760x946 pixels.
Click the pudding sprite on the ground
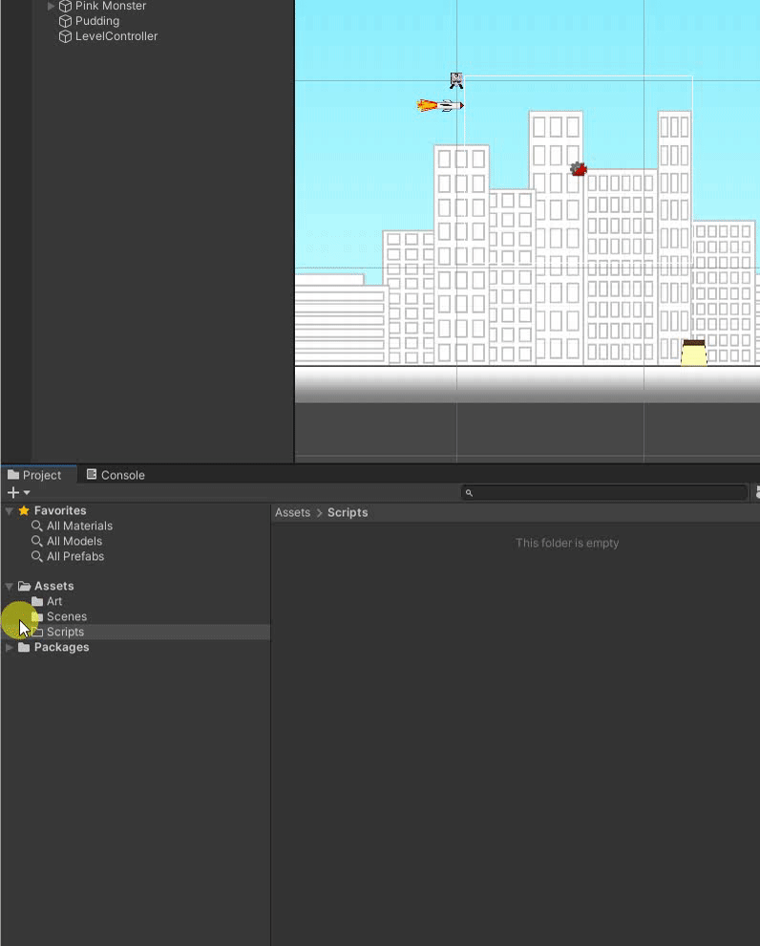tap(693, 353)
